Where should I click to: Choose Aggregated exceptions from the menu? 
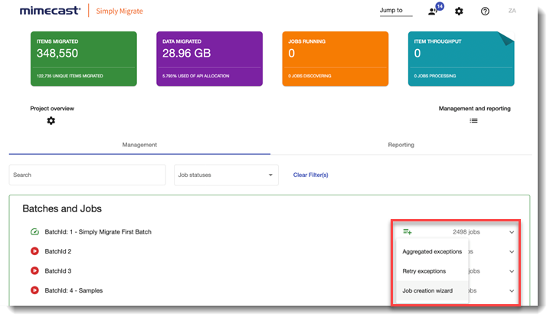point(432,251)
